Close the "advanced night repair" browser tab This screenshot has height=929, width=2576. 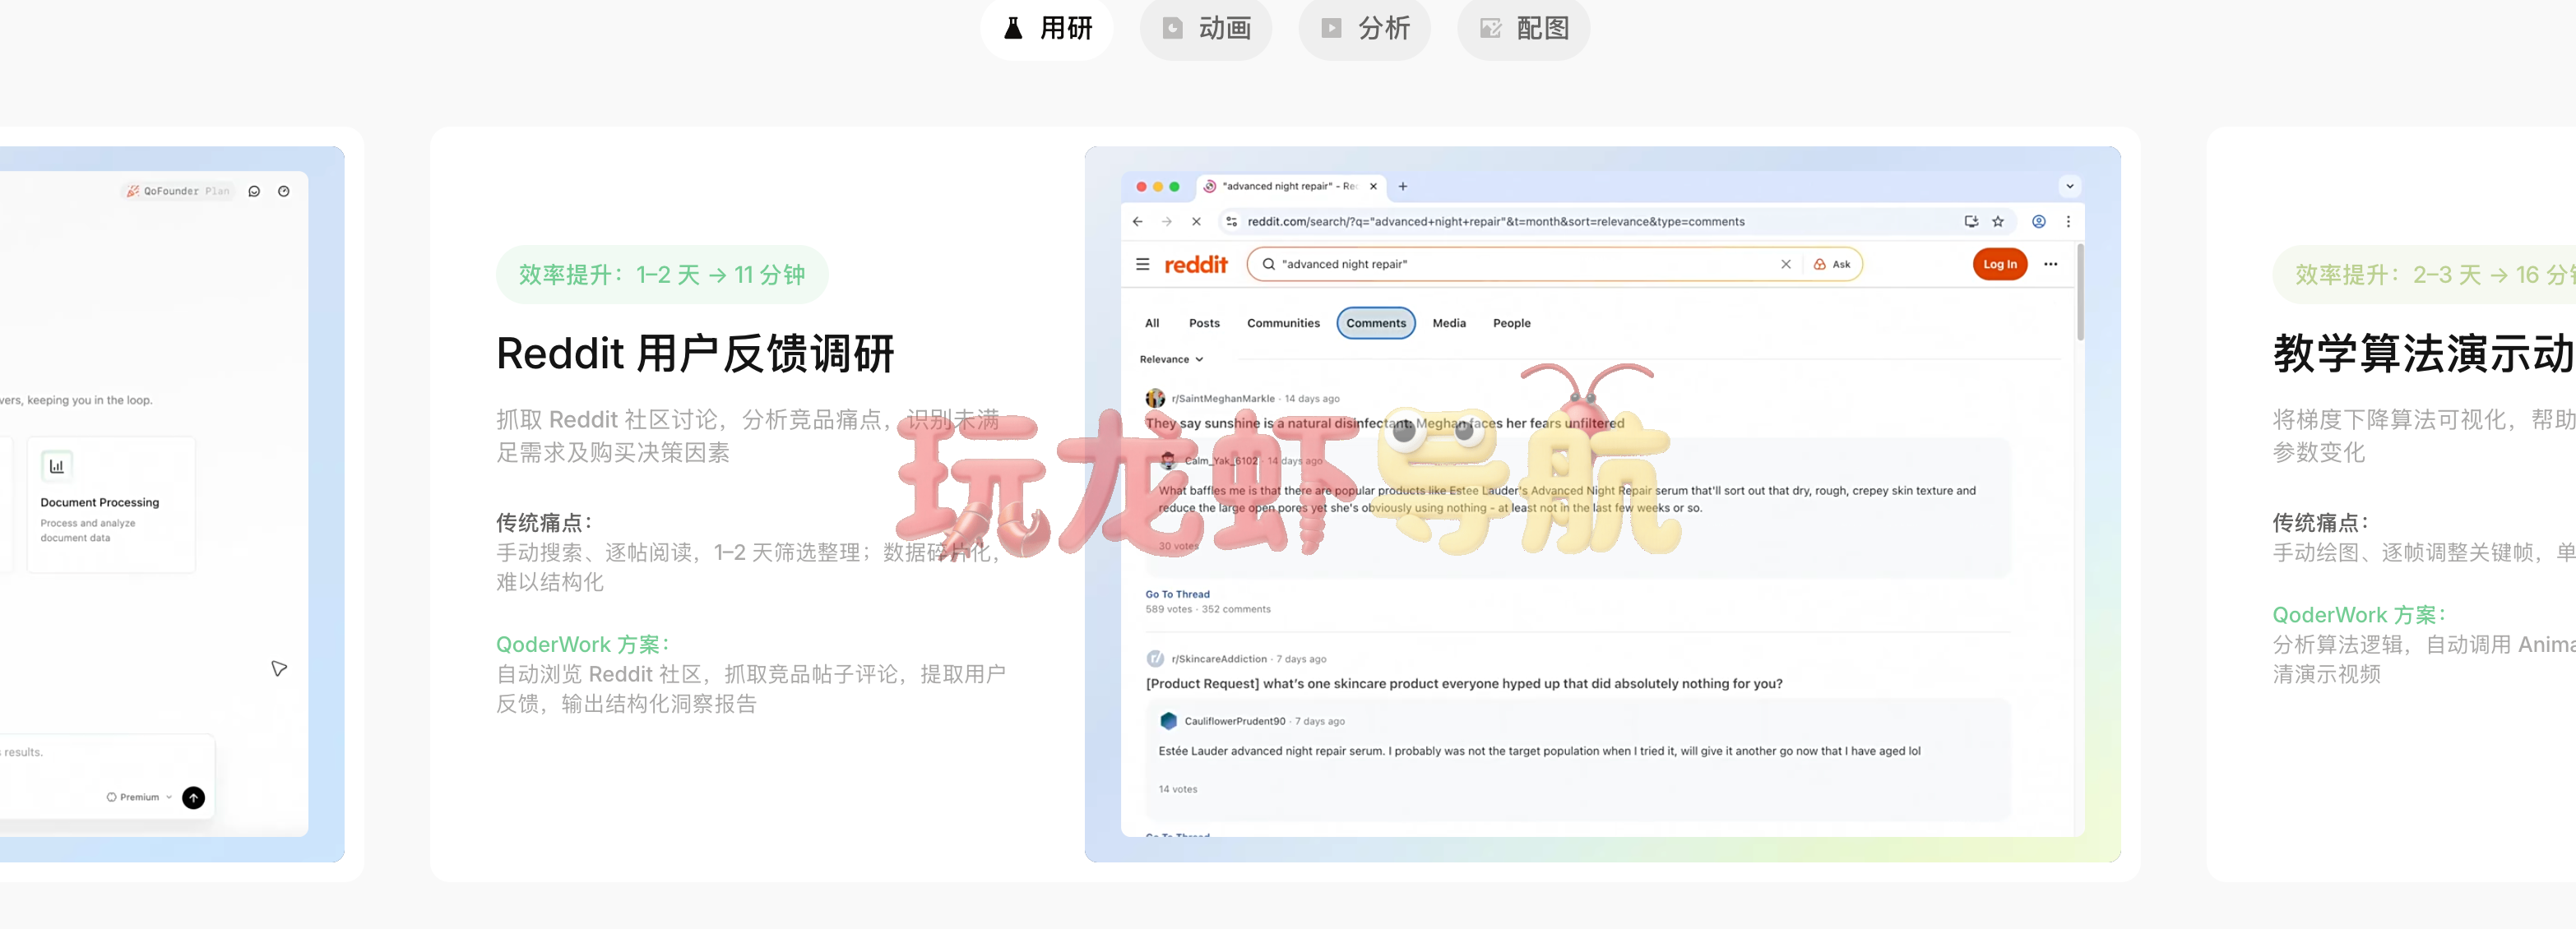[1373, 186]
